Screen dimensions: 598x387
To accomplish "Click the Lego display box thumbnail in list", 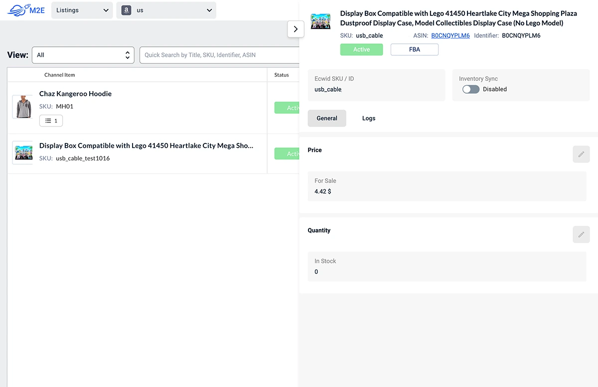I will (22, 152).
